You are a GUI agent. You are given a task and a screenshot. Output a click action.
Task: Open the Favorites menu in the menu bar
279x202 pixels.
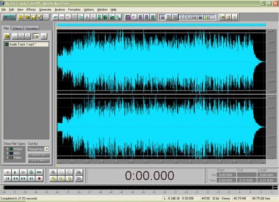pyautogui.click(x=74, y=10)
